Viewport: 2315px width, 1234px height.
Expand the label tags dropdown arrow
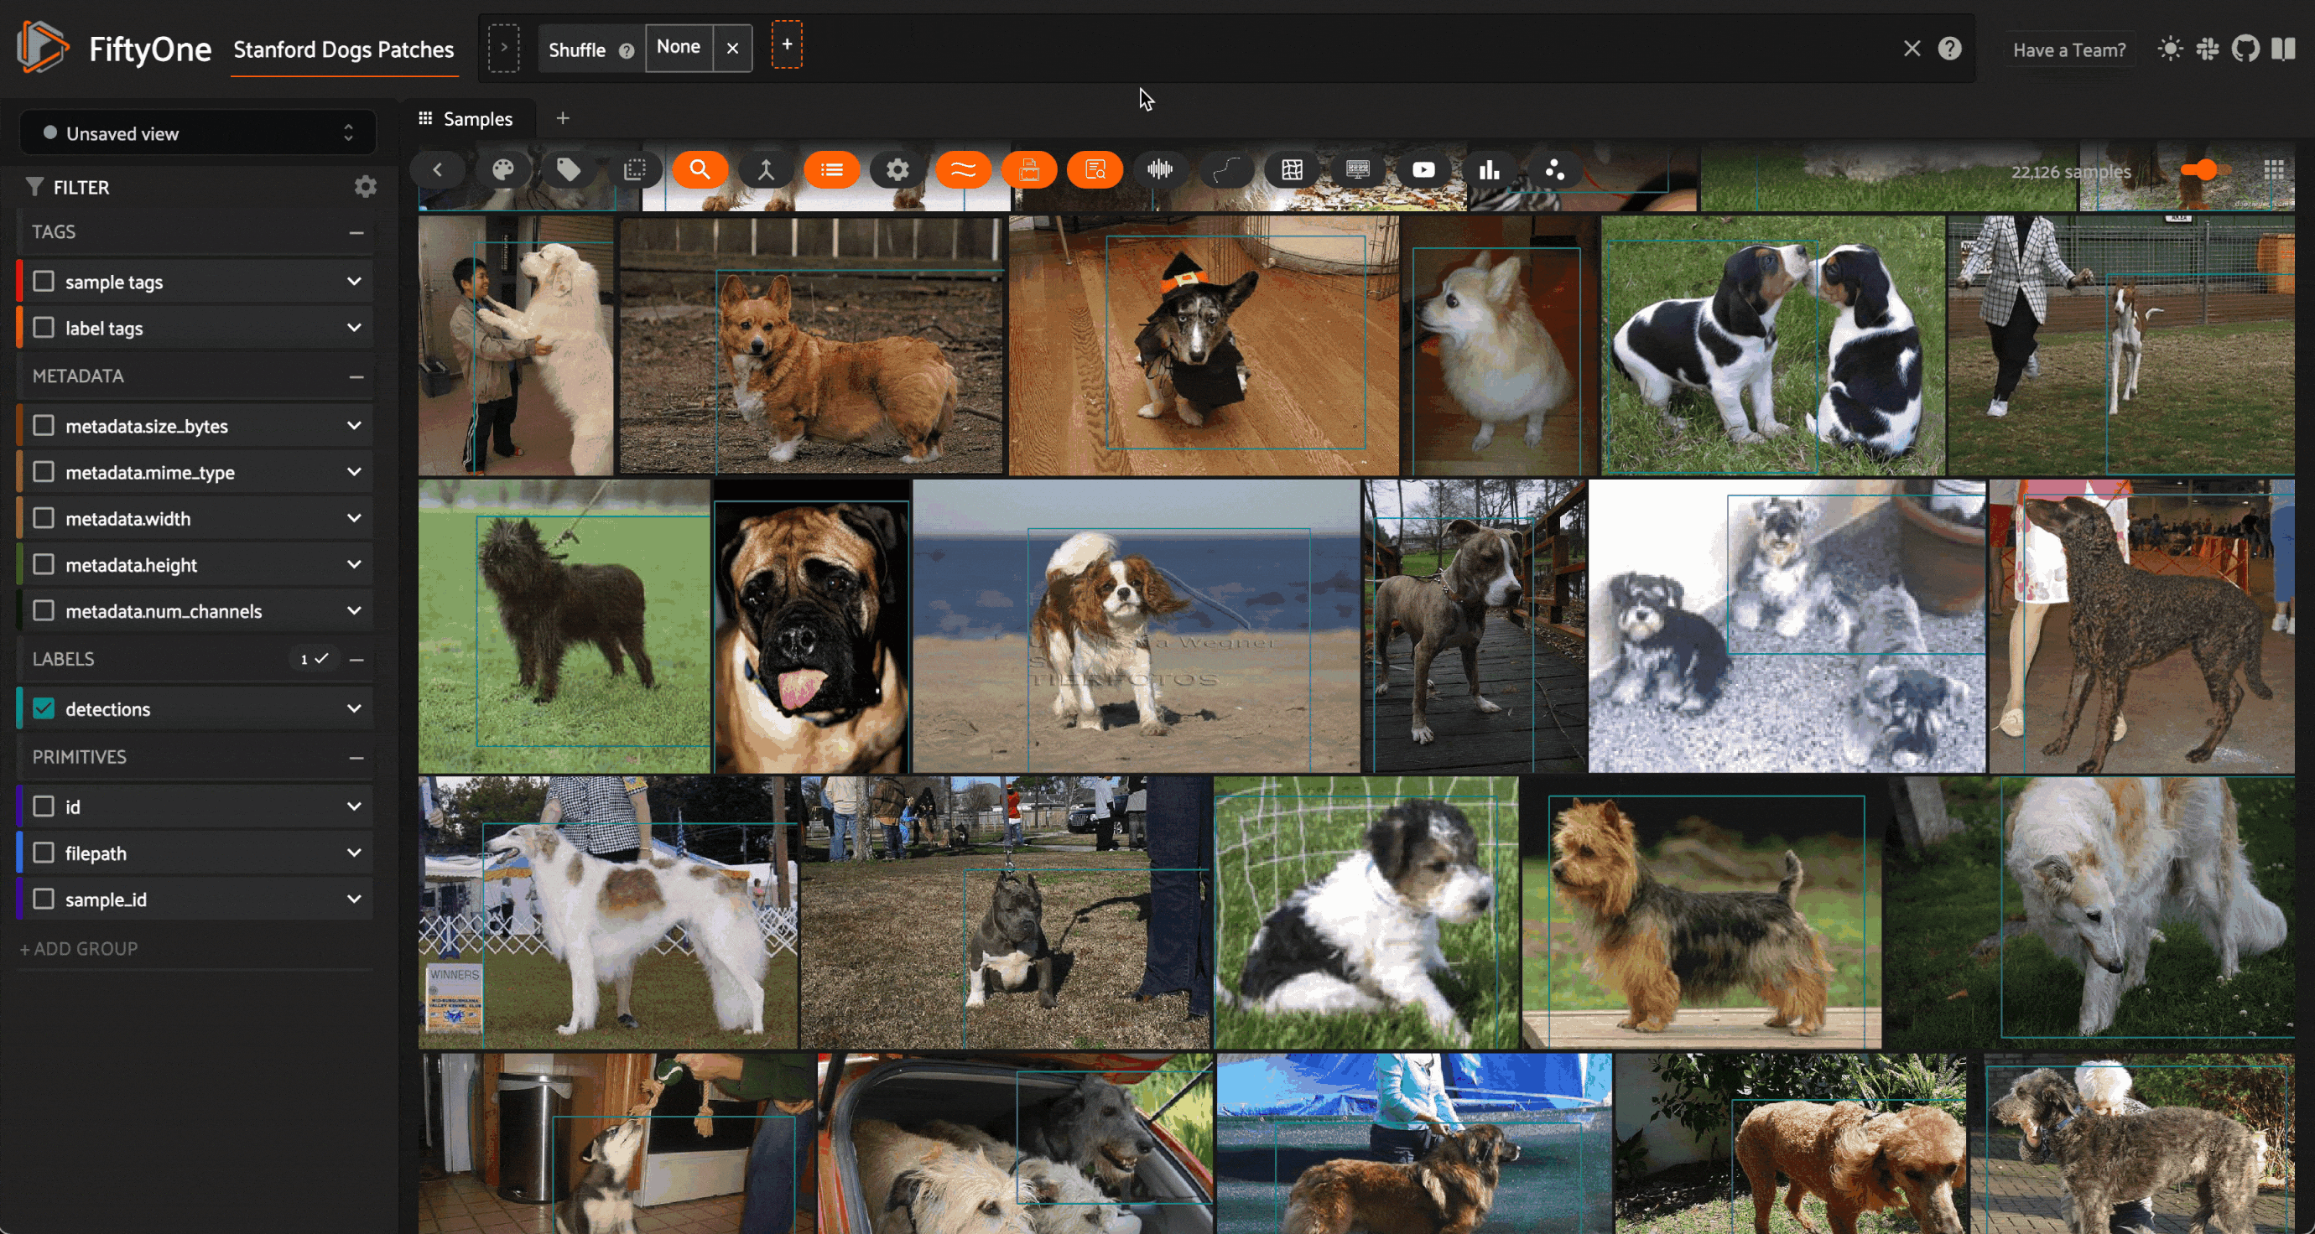(x=354, y=328)
